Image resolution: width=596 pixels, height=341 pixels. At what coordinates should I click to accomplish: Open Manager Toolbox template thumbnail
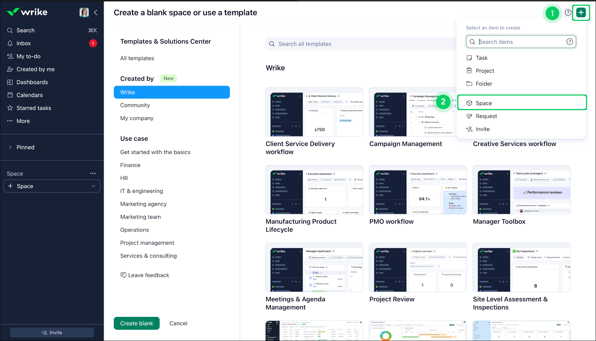(522, 190)
